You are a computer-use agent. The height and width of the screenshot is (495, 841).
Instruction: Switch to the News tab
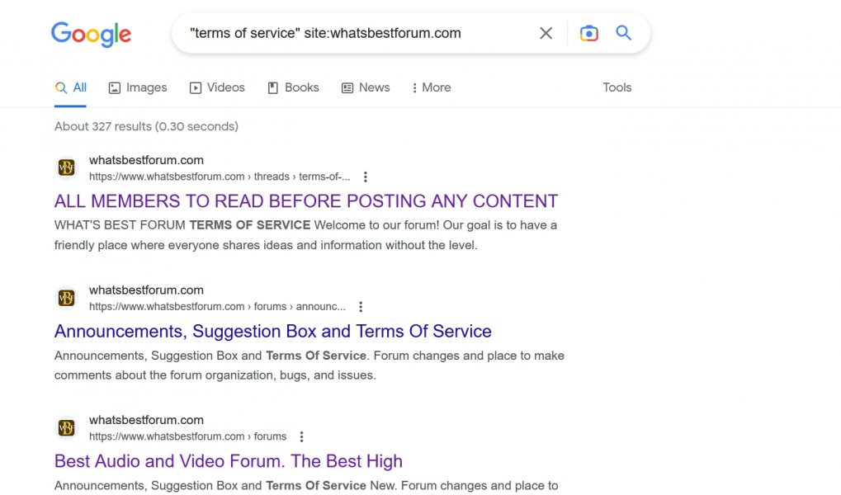point(366,87)
